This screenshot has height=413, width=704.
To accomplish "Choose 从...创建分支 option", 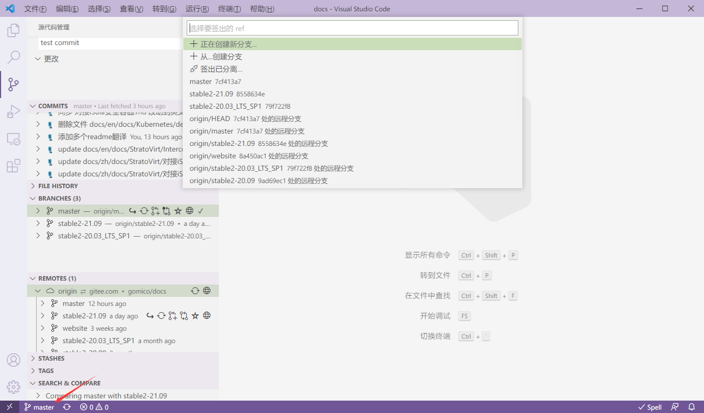I will click(x=353, y=56).
